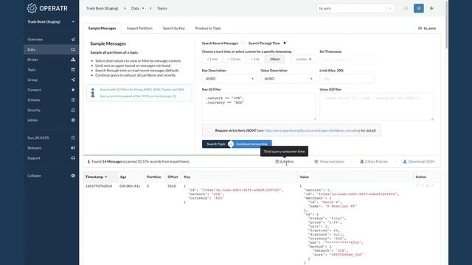Click the Collapse sidebar arrow icon
Viewport: 472px width, 265px height.
point(73,176)
